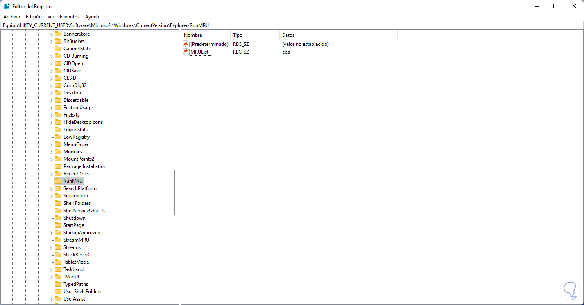This screenshot has height=305, width=584.
Task: Click the StreamMRU folder icon
Action: pos(58,240)
